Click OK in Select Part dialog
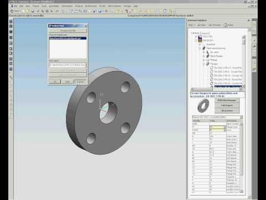This screenshot has height=200, width=266. click(55, 82)
